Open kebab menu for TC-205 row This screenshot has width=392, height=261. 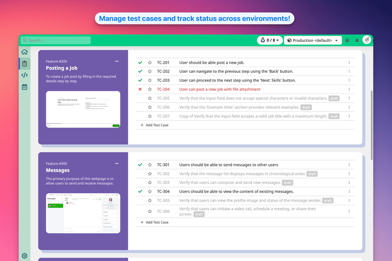click(349, 98)
